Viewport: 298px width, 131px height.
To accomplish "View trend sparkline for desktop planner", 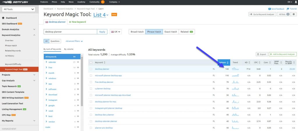I will point(235,69).
